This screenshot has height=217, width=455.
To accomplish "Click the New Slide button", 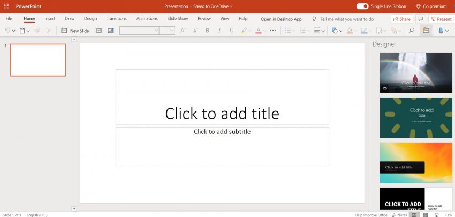I will click(75, 31).
